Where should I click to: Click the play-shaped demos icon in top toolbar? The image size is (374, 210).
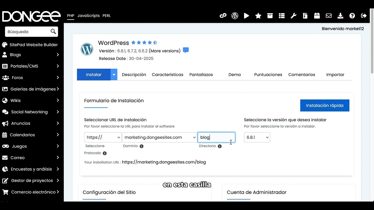point(247,16)
